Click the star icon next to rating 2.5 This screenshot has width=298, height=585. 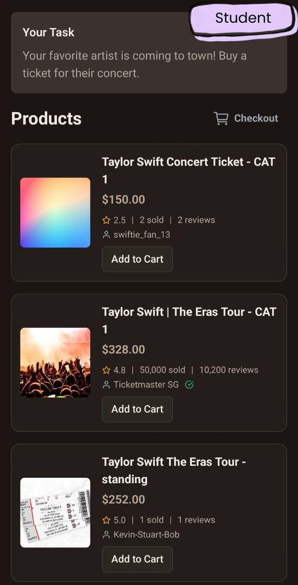[106, 220]
